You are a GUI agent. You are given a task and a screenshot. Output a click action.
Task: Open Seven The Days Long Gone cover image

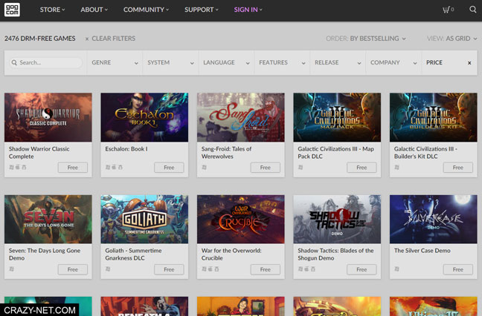click(x=48, y=219)
